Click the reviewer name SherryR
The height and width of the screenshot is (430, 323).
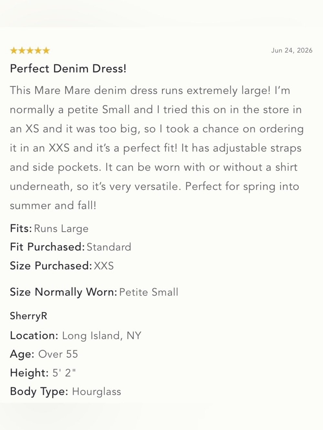click(28, 316)
